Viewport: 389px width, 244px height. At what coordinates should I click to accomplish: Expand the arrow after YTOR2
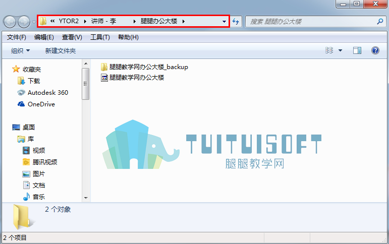pos(85,21)
